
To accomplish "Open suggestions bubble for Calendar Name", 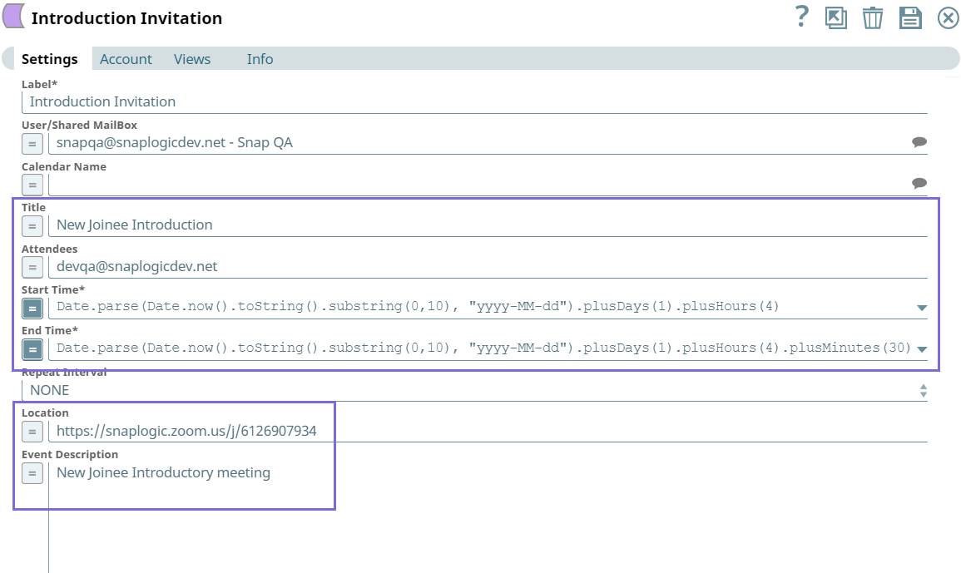I will (919, 183).
